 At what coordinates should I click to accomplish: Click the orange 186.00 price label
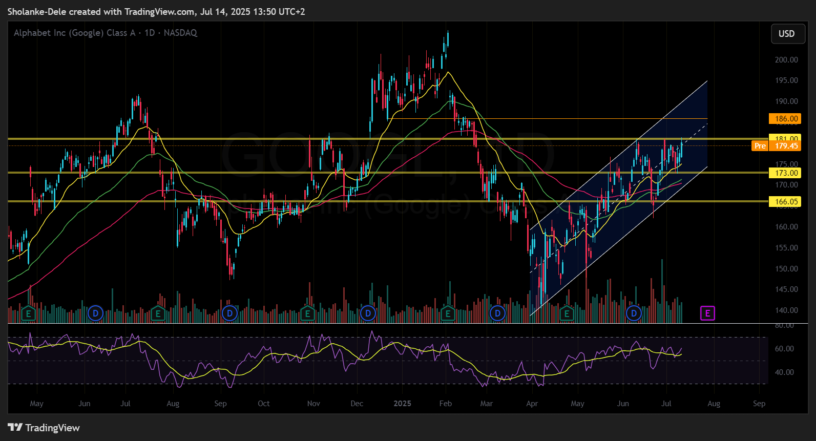click(785, 119)
